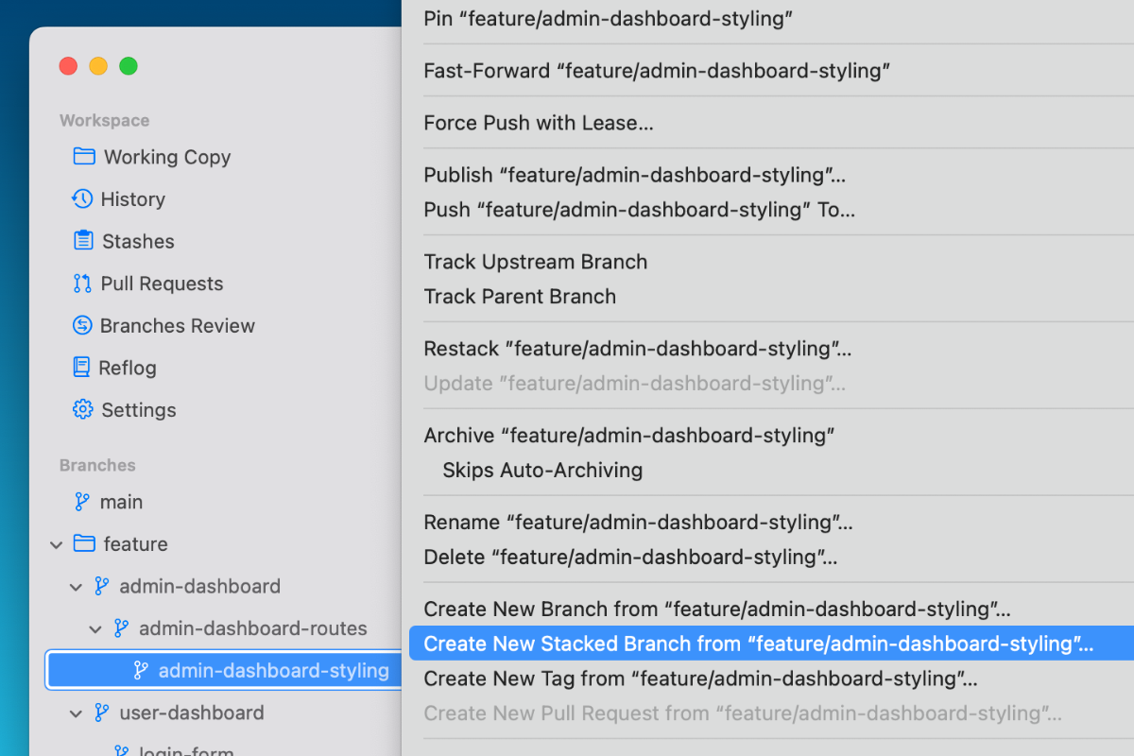Select the admin-dashboard-styling branch row
This screenshot has height=756, width=1134.
click(x=273, y=671)
